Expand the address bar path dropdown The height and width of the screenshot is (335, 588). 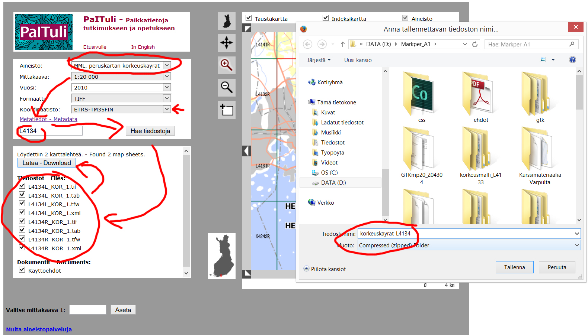[x=465, y=44]
